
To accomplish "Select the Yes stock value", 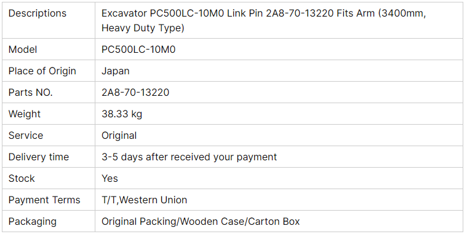I will [x=110, y=178].
